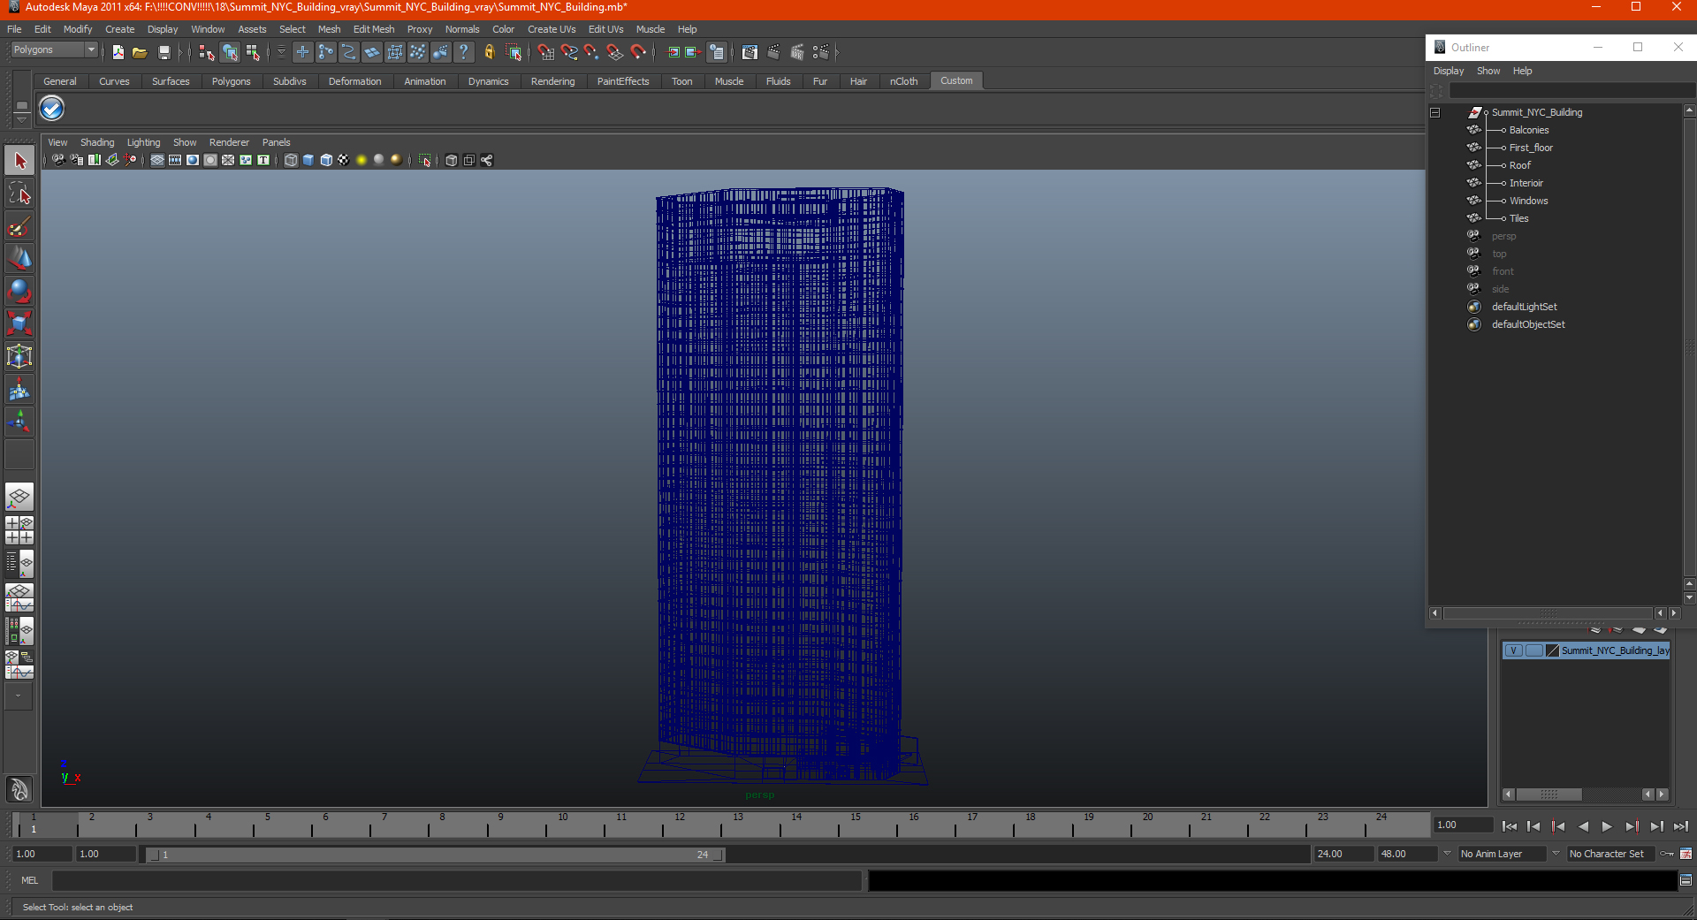Select Windows node in Outliner
The width and height of the screenshot is (1697, 920).
pos(1528,201)
